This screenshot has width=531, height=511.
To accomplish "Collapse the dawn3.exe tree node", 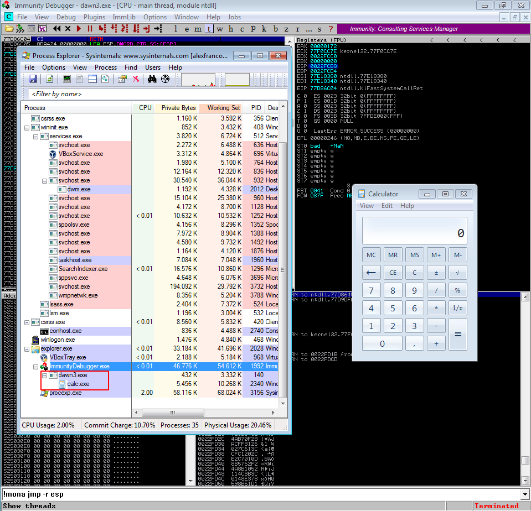I will click(44, 376).
